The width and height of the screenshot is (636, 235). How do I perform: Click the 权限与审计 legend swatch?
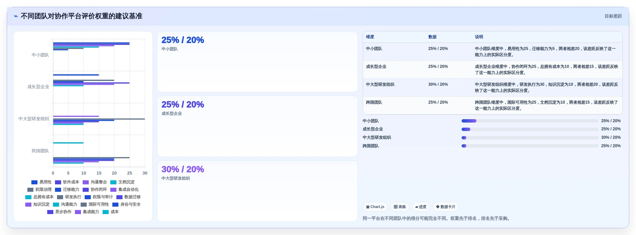pos(88,197)
